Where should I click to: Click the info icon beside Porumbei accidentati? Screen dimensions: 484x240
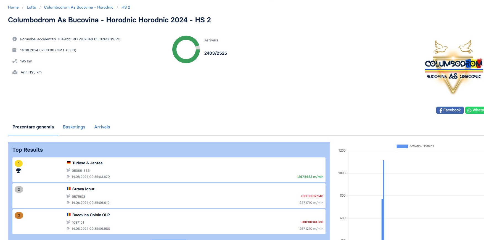click(x=15, y=39)
